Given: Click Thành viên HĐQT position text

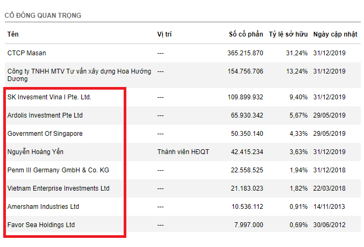Looking at the screenshot, I should pyautogui.click(x=183, y=152).
